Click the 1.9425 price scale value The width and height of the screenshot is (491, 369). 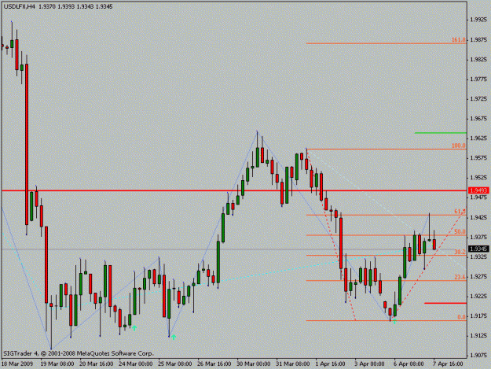[478, 217]
